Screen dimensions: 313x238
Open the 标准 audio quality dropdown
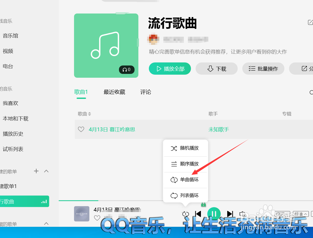point(300,214)
